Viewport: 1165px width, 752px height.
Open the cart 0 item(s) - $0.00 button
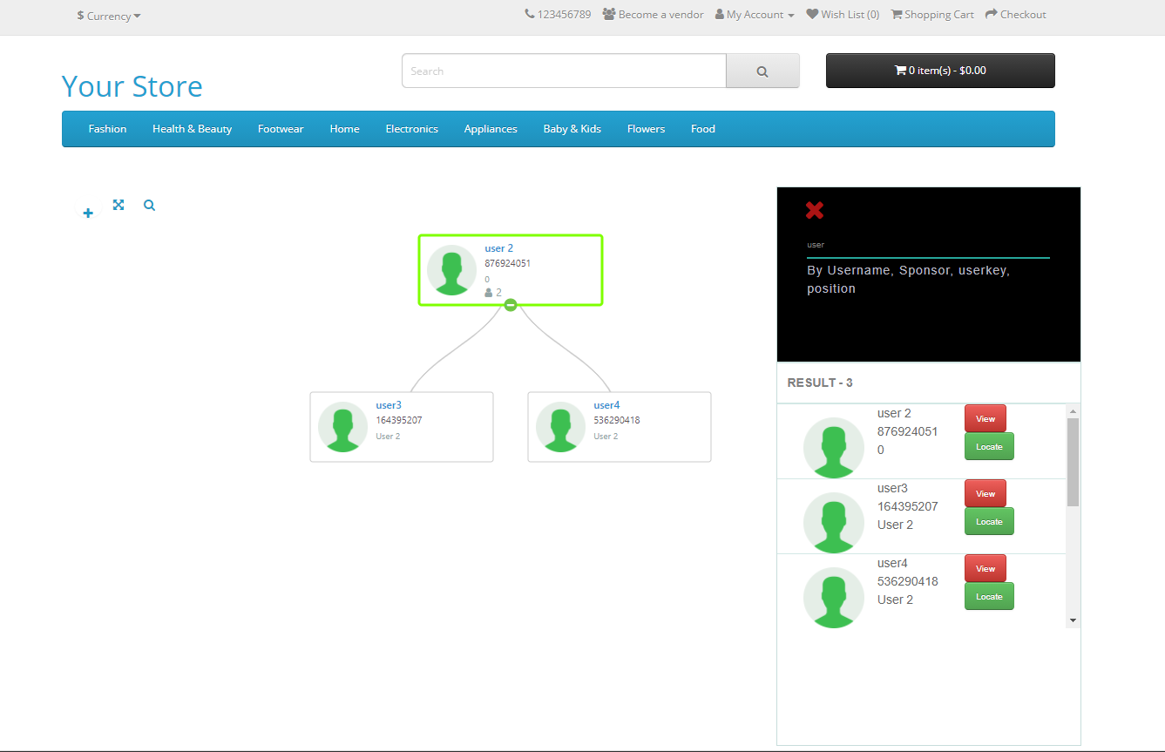pyautogui.click(x=939, y=71)
